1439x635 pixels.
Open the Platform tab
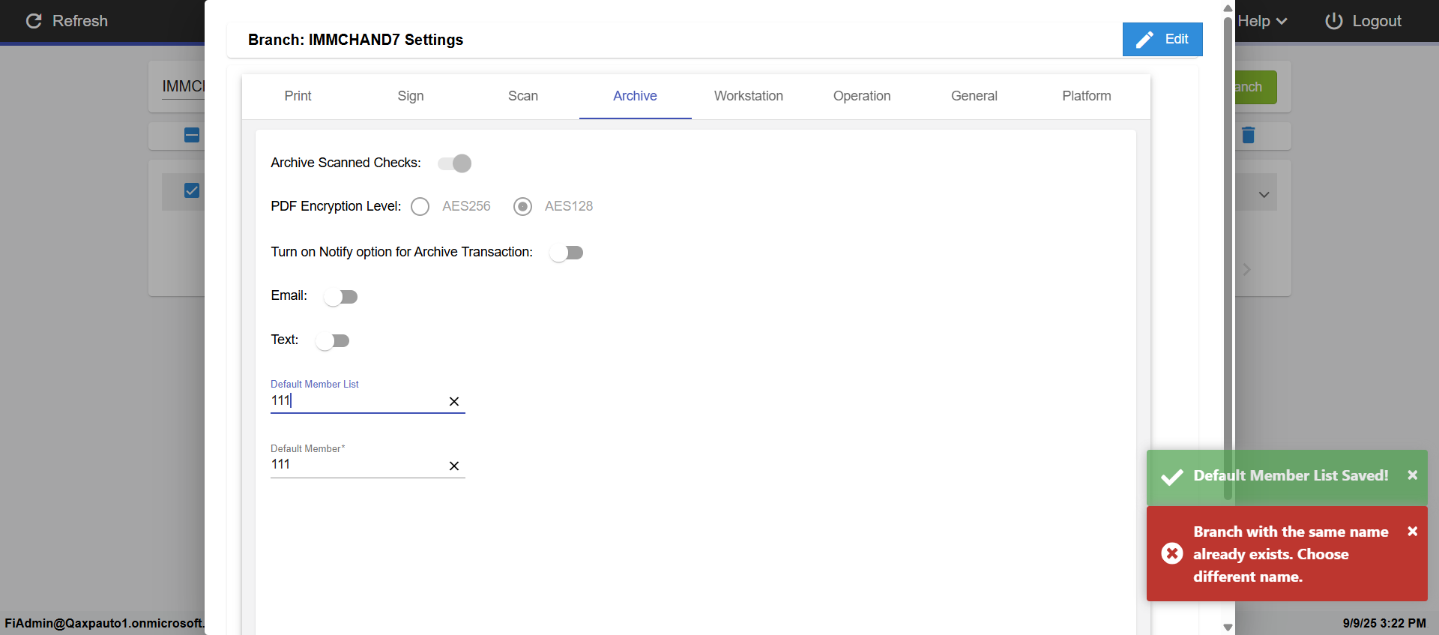(x=1087, y=96)
